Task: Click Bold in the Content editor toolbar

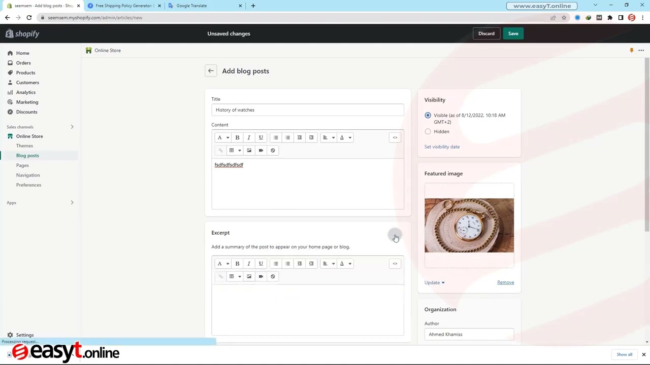Action: pyautogui.click(x=237, y=137)
